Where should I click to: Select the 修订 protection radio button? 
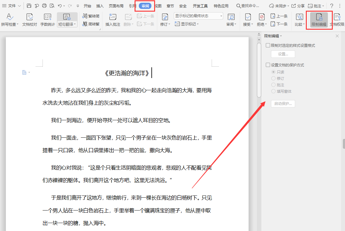(x=273, y=78)
